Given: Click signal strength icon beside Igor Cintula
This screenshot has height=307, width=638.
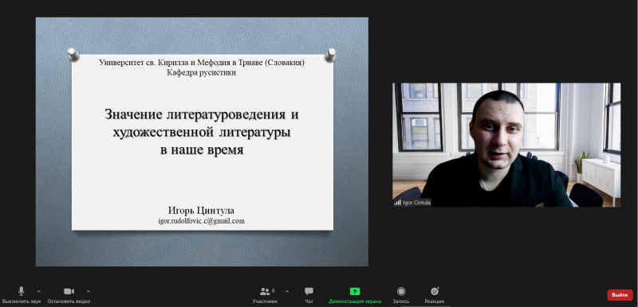Looking at the screenshot, I should pos(397,202).
